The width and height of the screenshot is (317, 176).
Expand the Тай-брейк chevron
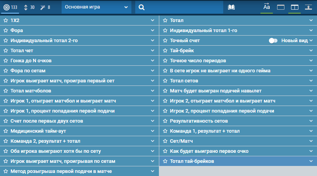point(311,50)
